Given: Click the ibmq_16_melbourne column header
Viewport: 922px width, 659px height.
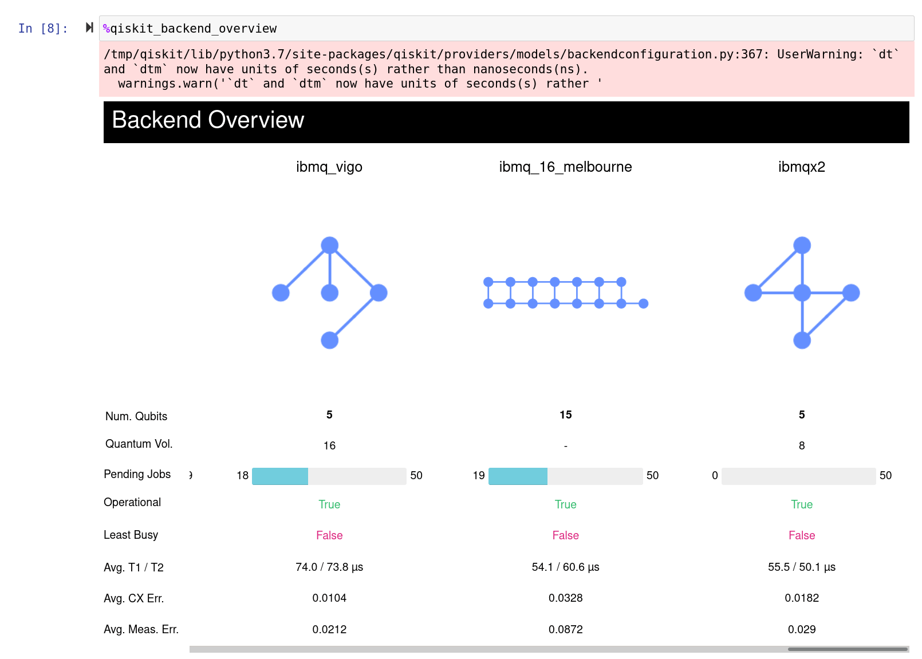Looking at the screenshot, I should pos(565,167).
